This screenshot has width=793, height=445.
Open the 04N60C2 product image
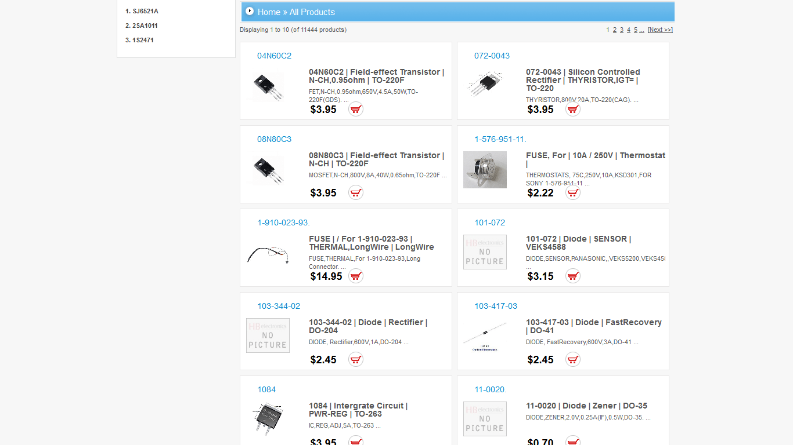tap(268, 87)
